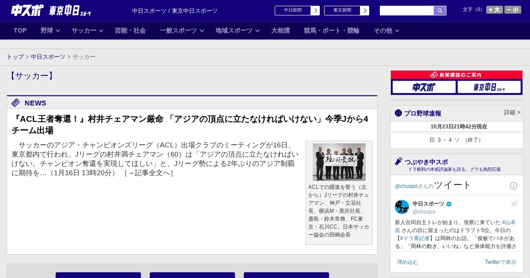This screenshot has height=278, width=530.
Task: Open 東京中日スポーツ subscription button
Action: click(489, 87)
